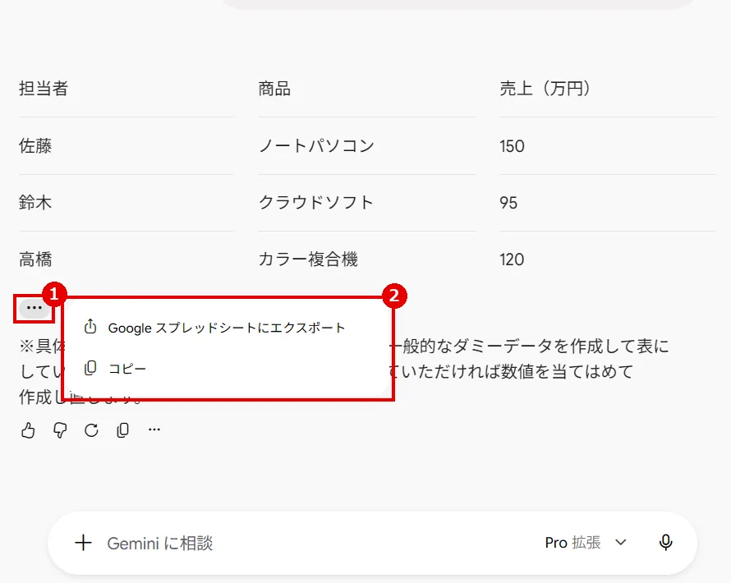Select the 佐藤 table cell
Viewport: 731px width, 583px height.
(35, 146)
